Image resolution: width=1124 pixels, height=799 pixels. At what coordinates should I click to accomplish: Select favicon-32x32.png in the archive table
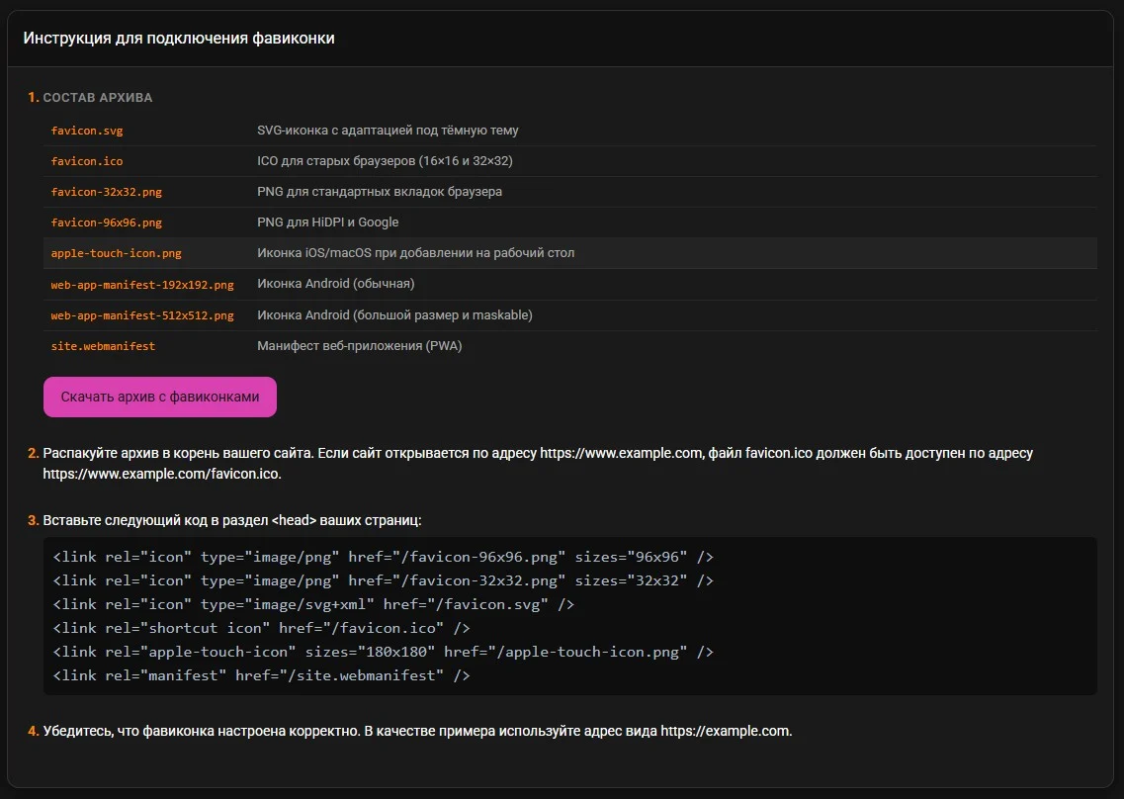pos(106,192)
